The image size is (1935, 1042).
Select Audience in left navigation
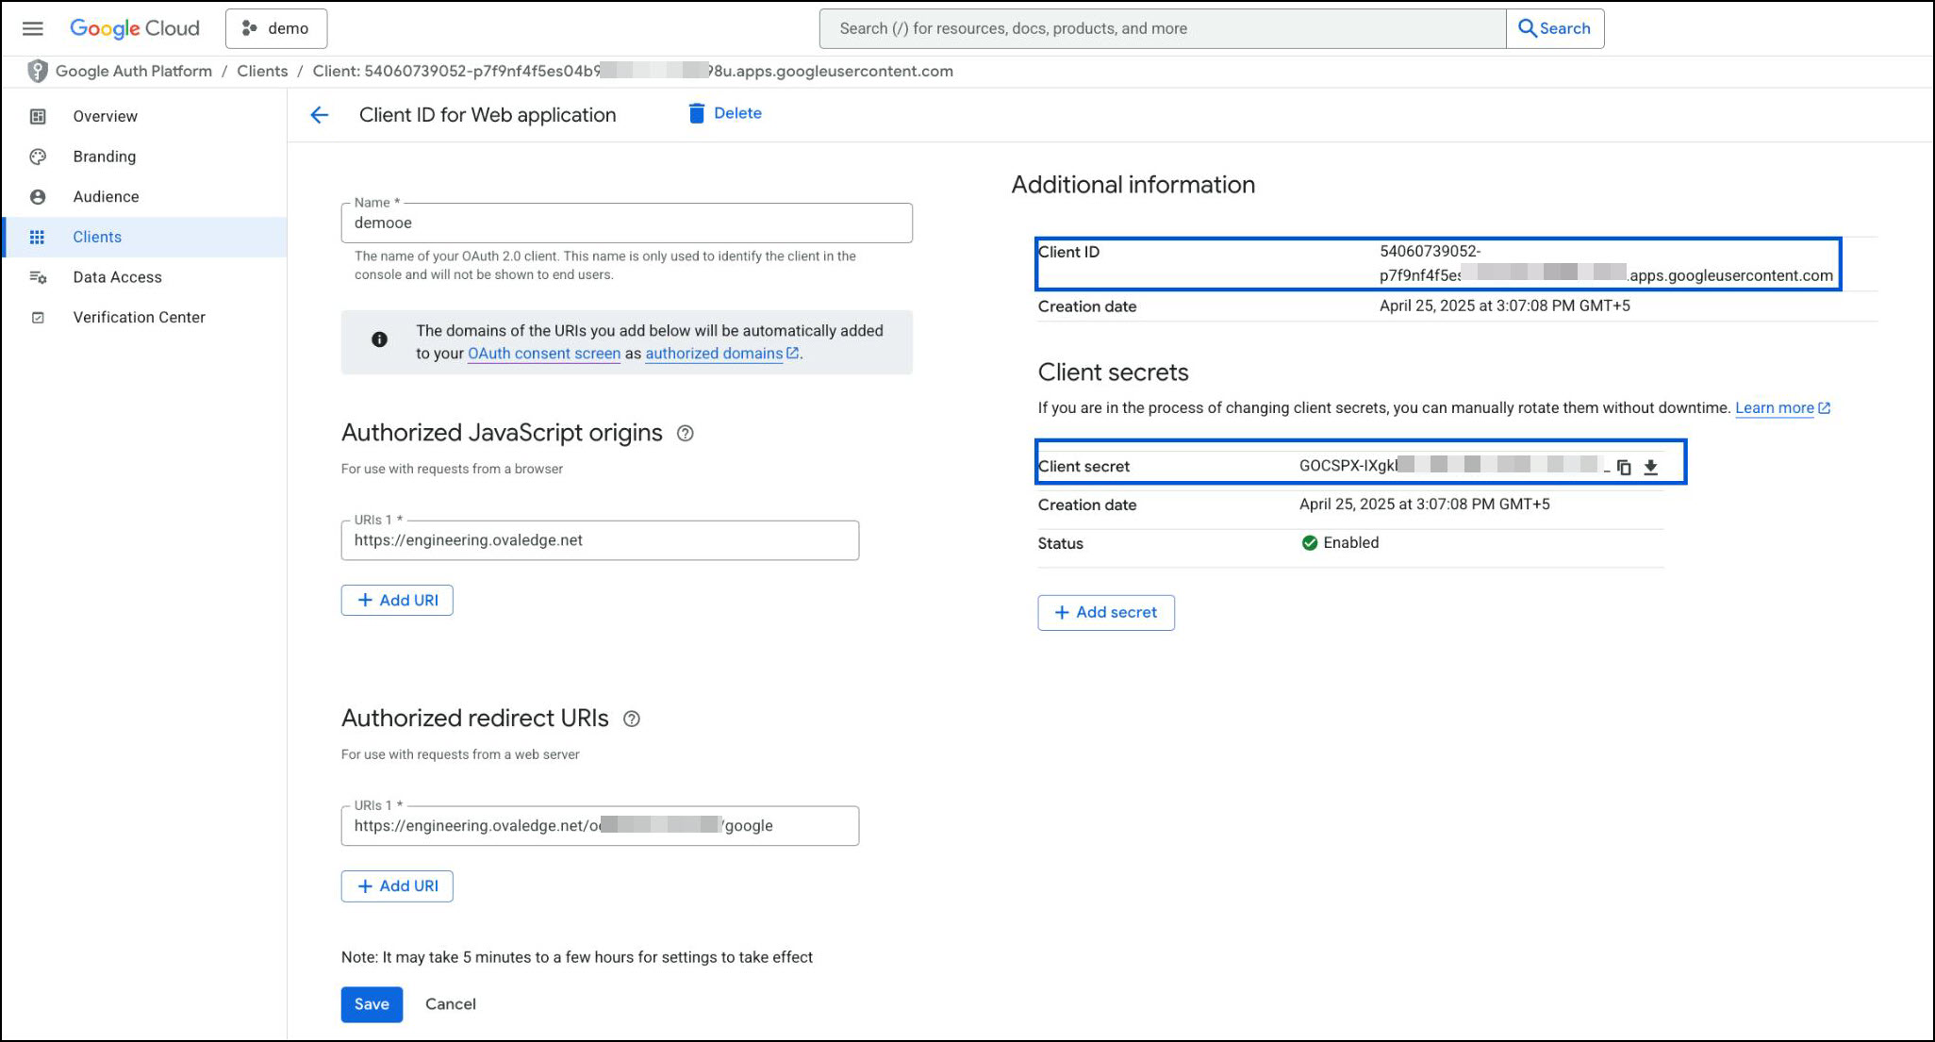(x=106, y=197)
